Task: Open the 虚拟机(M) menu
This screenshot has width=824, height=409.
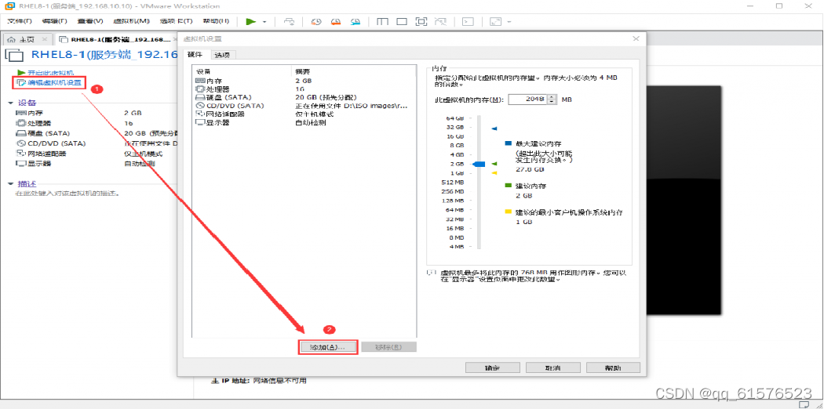Action: coord(131,21)
